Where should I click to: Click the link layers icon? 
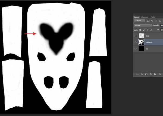[x=137, y=74]
